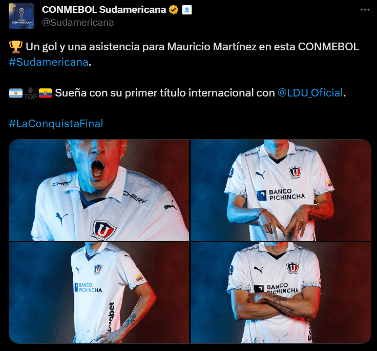Viewport: 377px width, 351px height.
Task: Open the #Sudamericana hashtag
Action: [49, 62]
